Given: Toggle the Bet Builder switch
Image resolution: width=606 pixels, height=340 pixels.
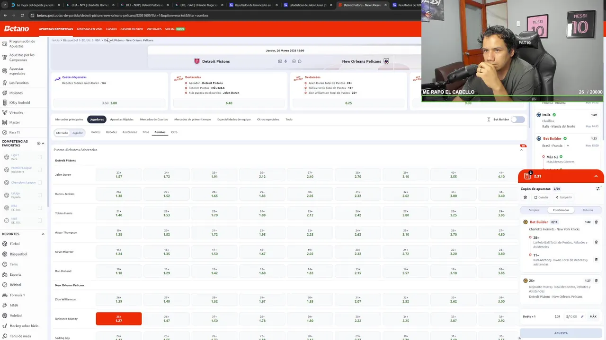Looking at the screenshot, I should pyautogui.click(x=518, y=119).
